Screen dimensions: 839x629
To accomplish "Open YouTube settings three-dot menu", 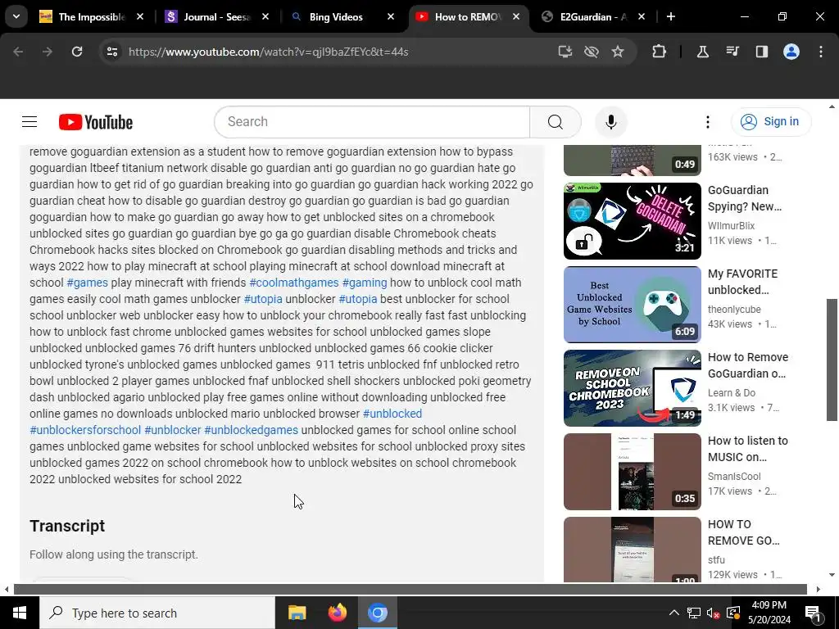I will click(x=707, y=122).
